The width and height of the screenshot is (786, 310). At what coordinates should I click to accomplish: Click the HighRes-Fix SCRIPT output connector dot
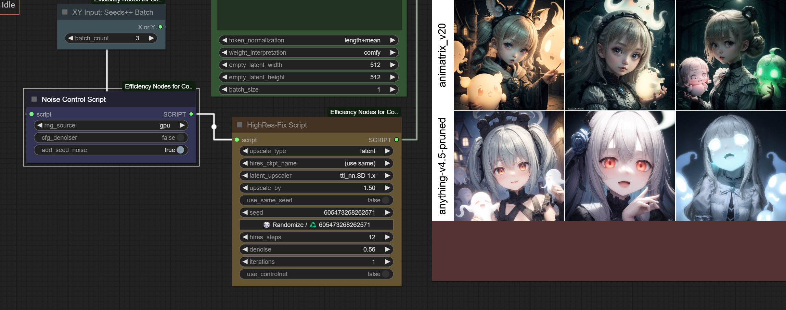396,140
